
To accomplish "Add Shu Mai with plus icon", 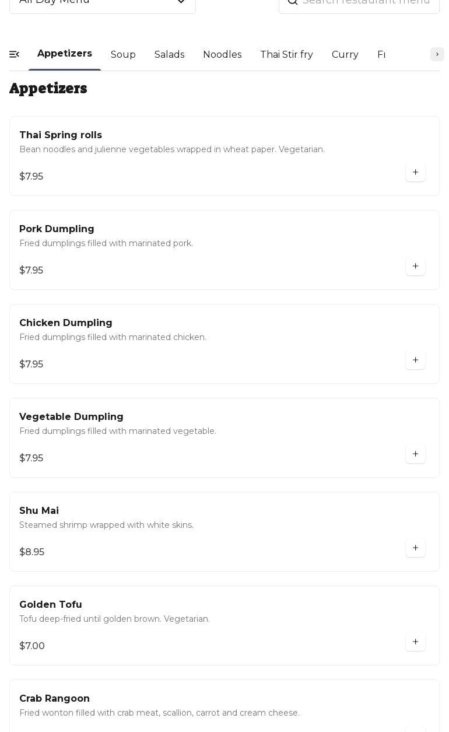I will 415,548.
